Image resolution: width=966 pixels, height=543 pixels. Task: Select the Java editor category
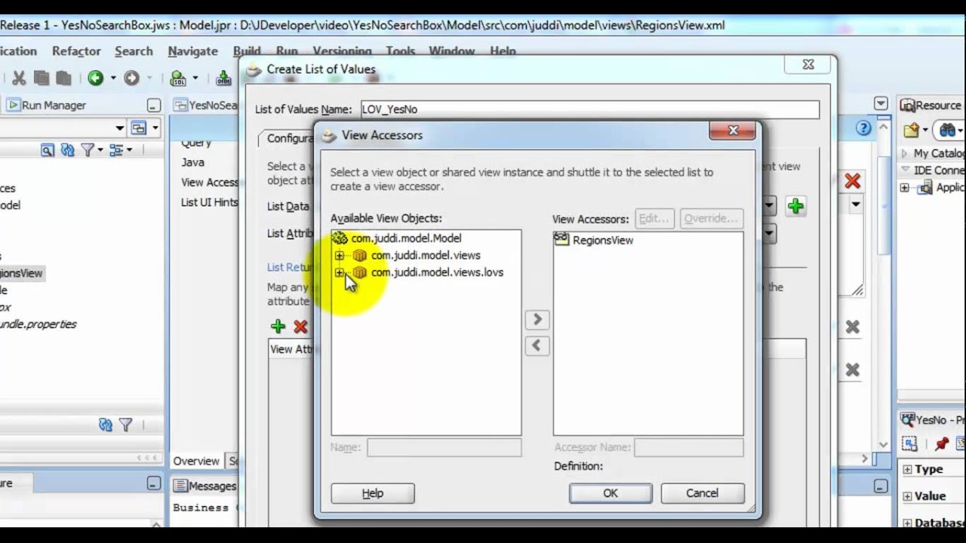[x=192, y=162]
